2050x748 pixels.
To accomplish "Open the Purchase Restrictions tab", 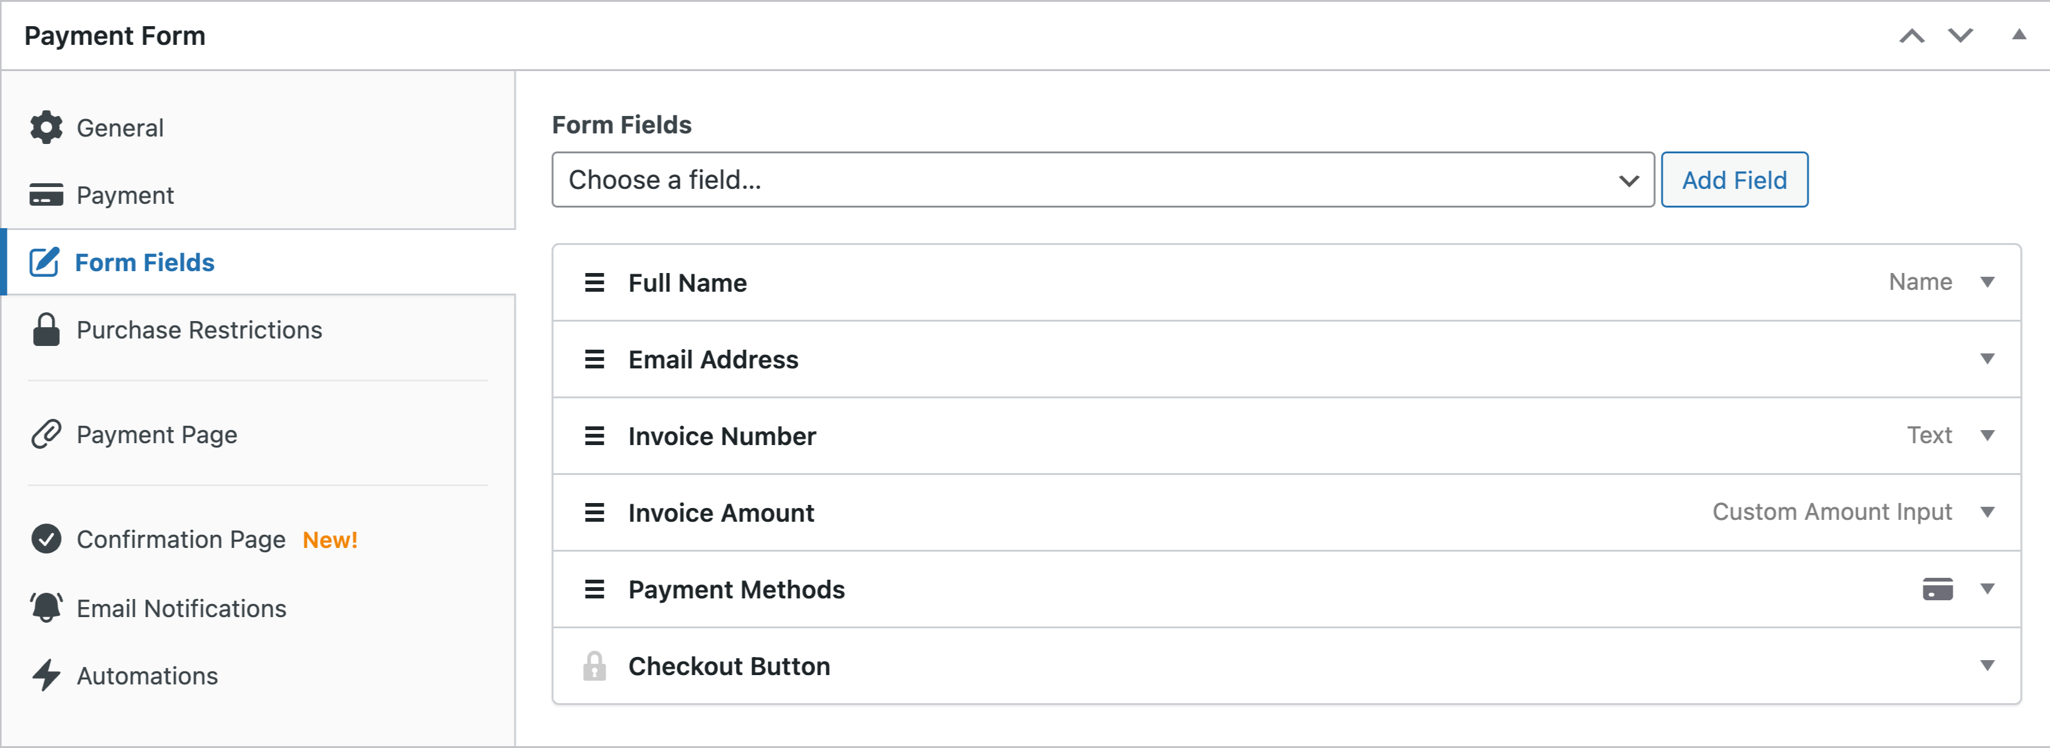I will click(x=199, y=330).
